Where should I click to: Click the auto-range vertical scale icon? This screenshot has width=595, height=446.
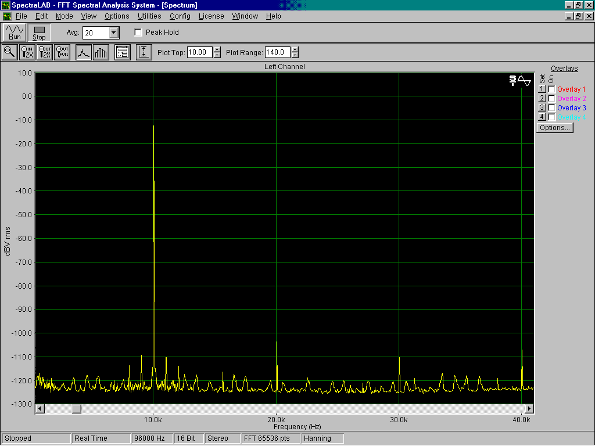pyautogui.click(x=144, y=52)
